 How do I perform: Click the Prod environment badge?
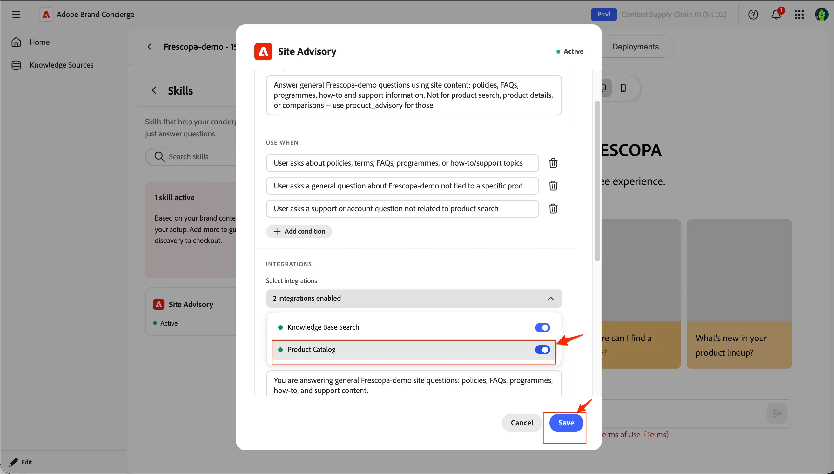(x=604, y=14)
